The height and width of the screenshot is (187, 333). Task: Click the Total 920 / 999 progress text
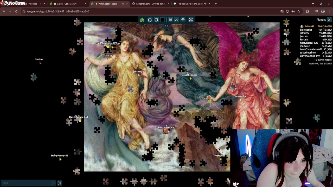[320, 64]
